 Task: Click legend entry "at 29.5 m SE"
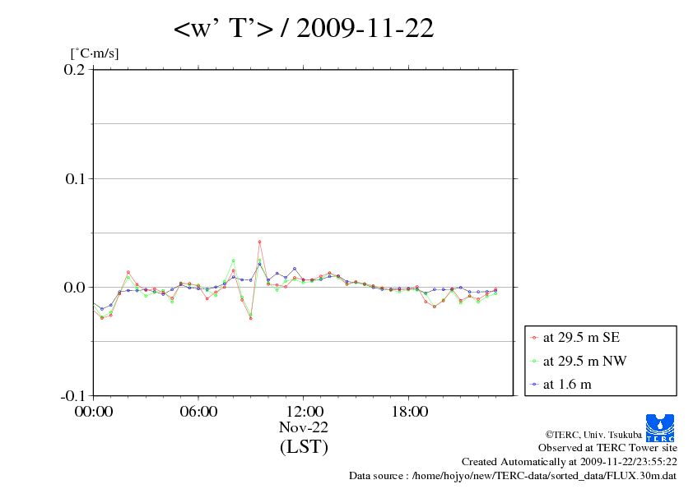(x=581, y=338)
